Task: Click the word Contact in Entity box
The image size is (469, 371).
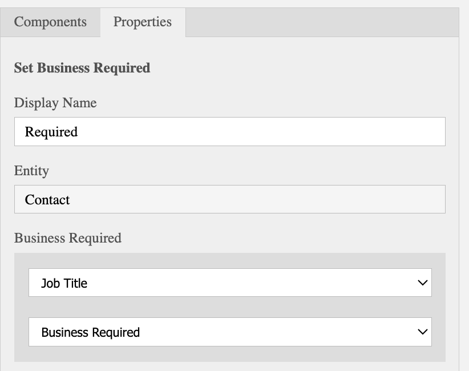Action: 47,200
